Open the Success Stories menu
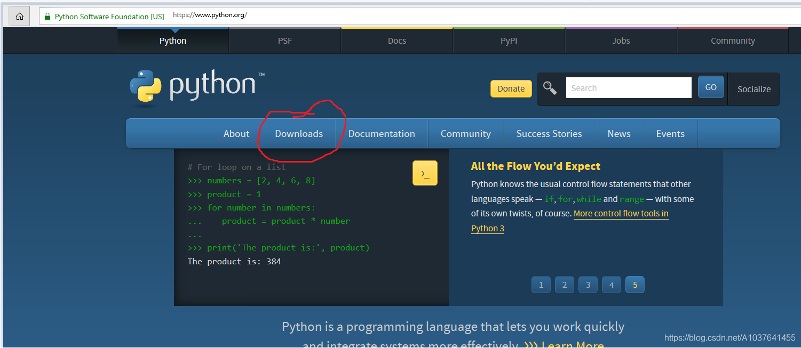The width and height of the screenshot is (801, 348). click(549, 134)
